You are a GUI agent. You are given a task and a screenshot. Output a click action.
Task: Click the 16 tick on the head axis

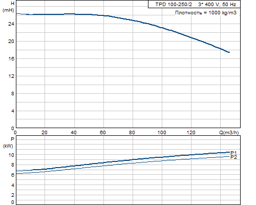pyautogui.click(x=11, y=59)
